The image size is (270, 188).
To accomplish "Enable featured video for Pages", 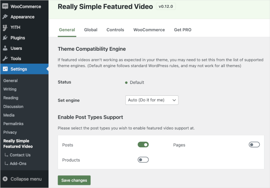I will 254,145.
